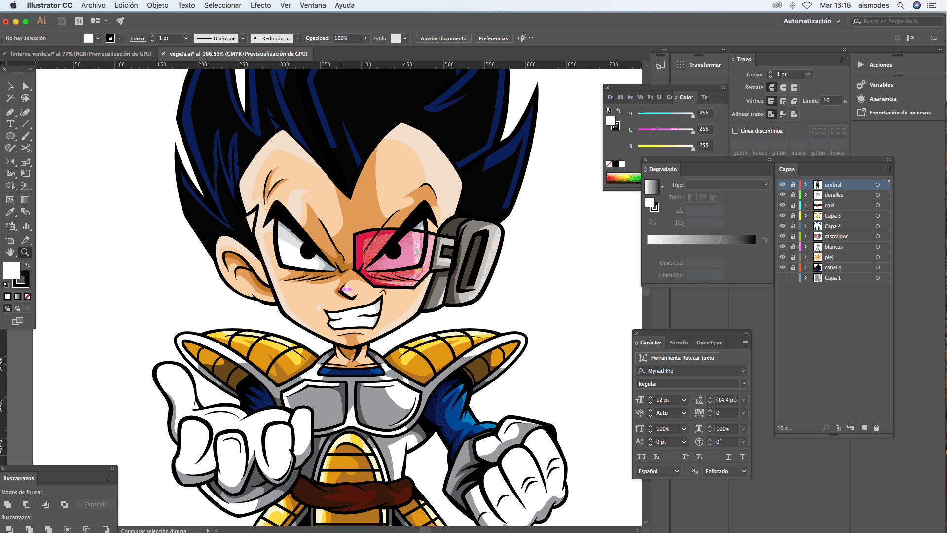The height and width of the screenshot is (533, 947).
Task: Expand the 'deralles' layer group
Action: pos(806,194)
